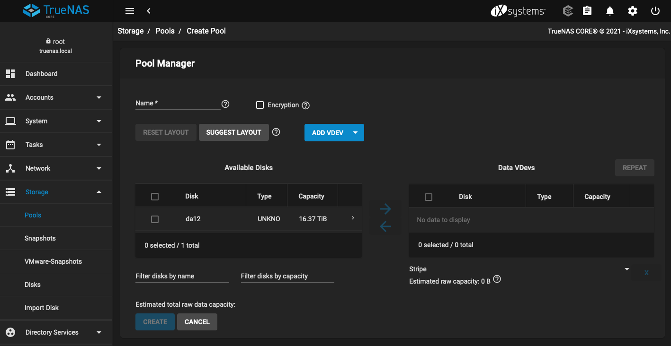Sort available disks by Type column
671x346 pixels.
point(264,196)
